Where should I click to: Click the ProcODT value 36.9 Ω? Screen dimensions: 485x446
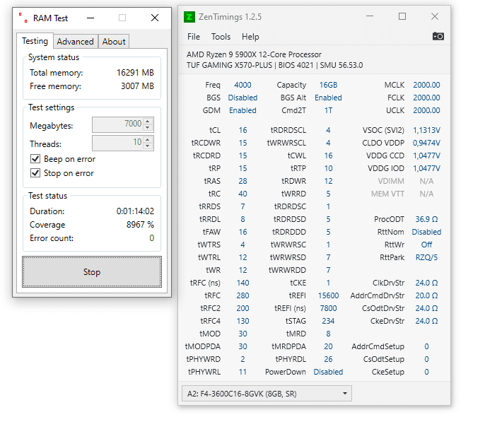pyautogui.click(x=426, y=219)
